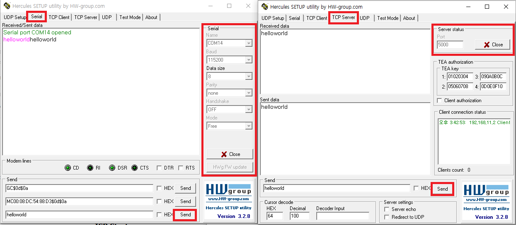Image resolution: width=516 pixels, height=225 pixels.
Task: Click the server Port field
Action: [x=450, y=45]
